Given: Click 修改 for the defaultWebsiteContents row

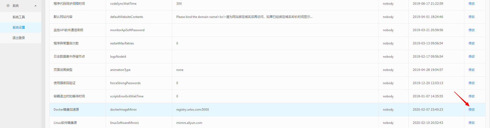Looking at the screenshot, I should coord(471,17).
